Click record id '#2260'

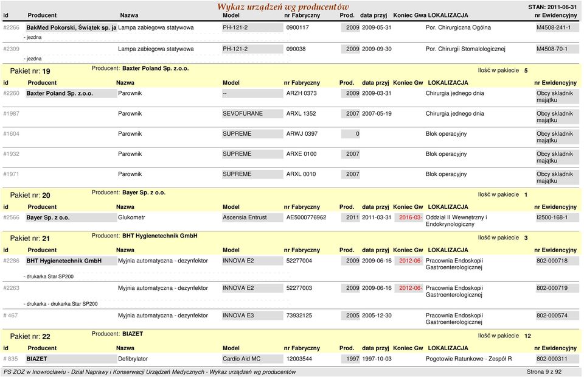tap(11, 93)
